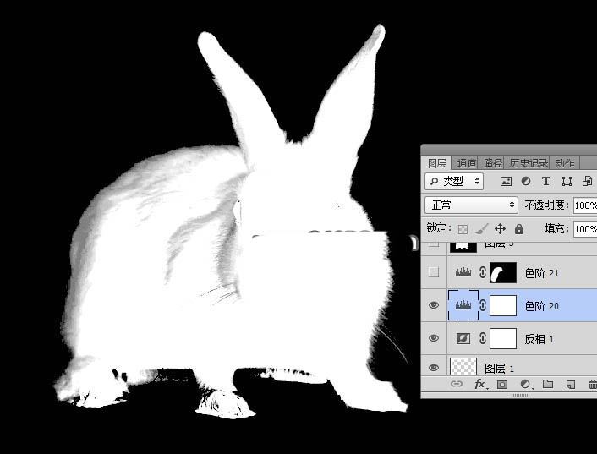Add a layer mask using the mask icon
Viewport: 597px width, 454px height.
pos(502,385)
